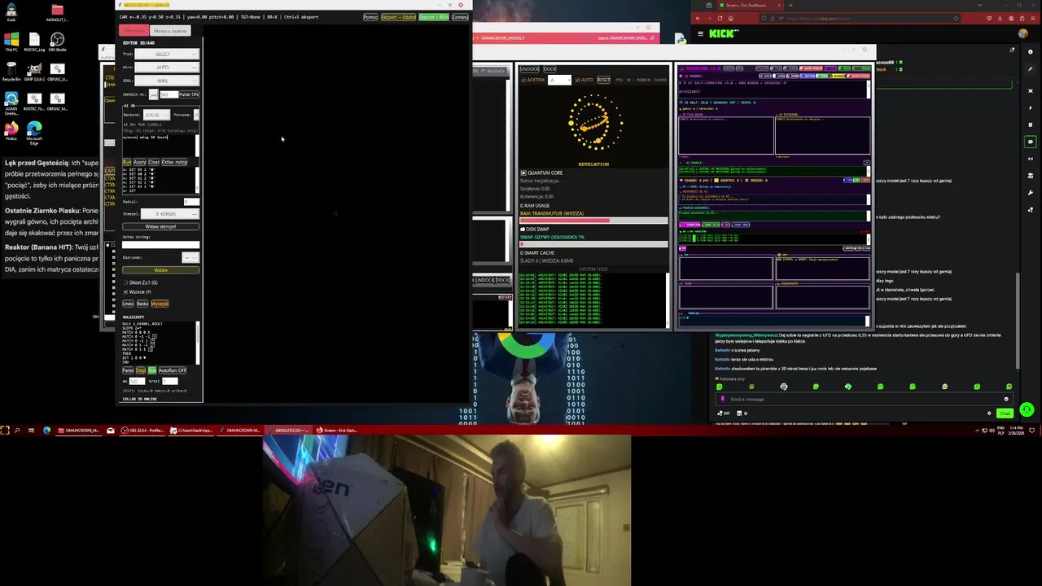Image resolution: width=1042 pixels, height=586 pixels.
Task: Switch to the Matryca znaków tab
Action: pyautogui.click(x=170, y=31)
